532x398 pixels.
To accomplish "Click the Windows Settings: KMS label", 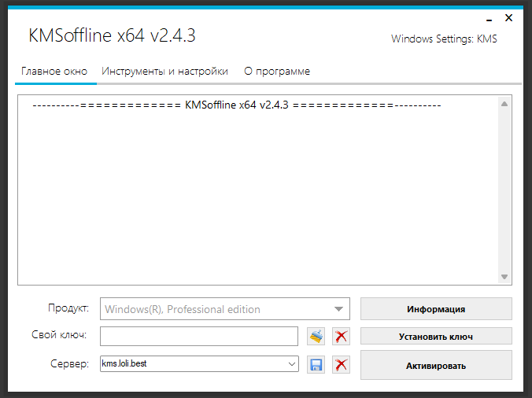I will 444,39.
